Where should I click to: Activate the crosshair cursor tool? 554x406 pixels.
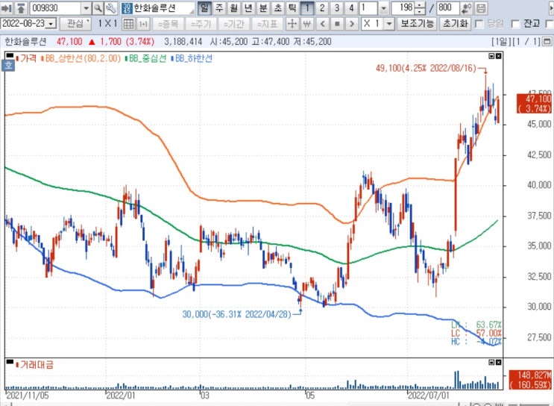(x=292, y=24)
